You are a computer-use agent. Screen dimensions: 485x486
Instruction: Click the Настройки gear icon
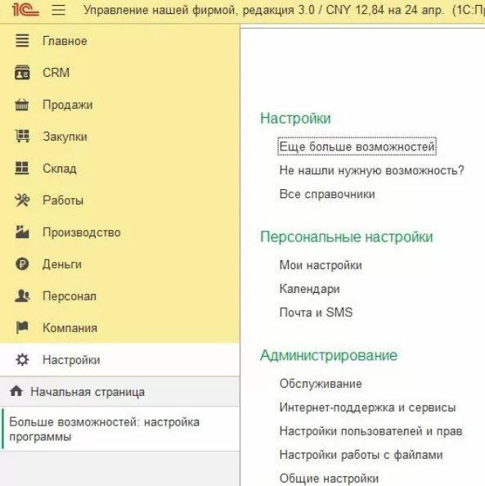click(x=22, y=359)
